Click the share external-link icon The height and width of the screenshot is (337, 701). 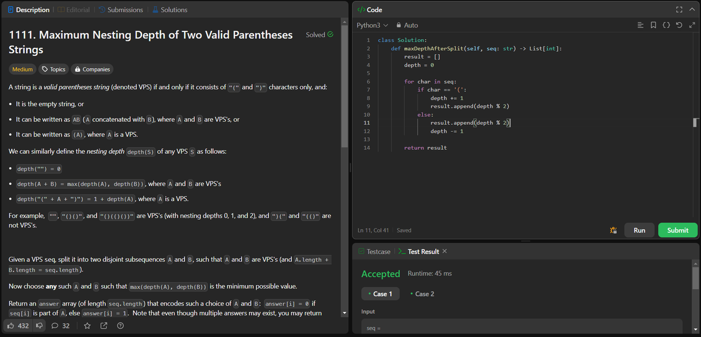pyautogui.click(x=104, y=325)
